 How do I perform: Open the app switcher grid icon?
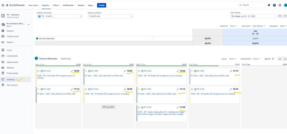(x=3, y=5)
